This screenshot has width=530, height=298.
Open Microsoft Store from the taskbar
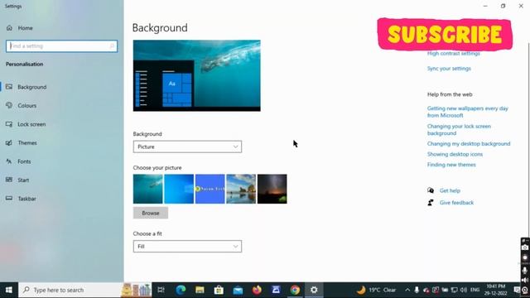coord(219,290)
